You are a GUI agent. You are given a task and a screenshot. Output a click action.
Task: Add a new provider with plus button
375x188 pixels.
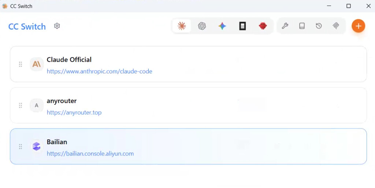click(358, 26)
